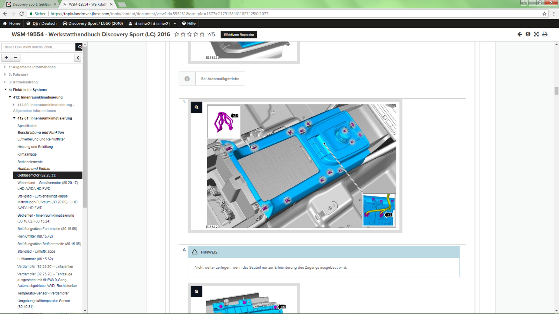Viewport: 559px width, 314px height.
Task: Hide the sidebar with the chevron button
Action: [78, 58]
